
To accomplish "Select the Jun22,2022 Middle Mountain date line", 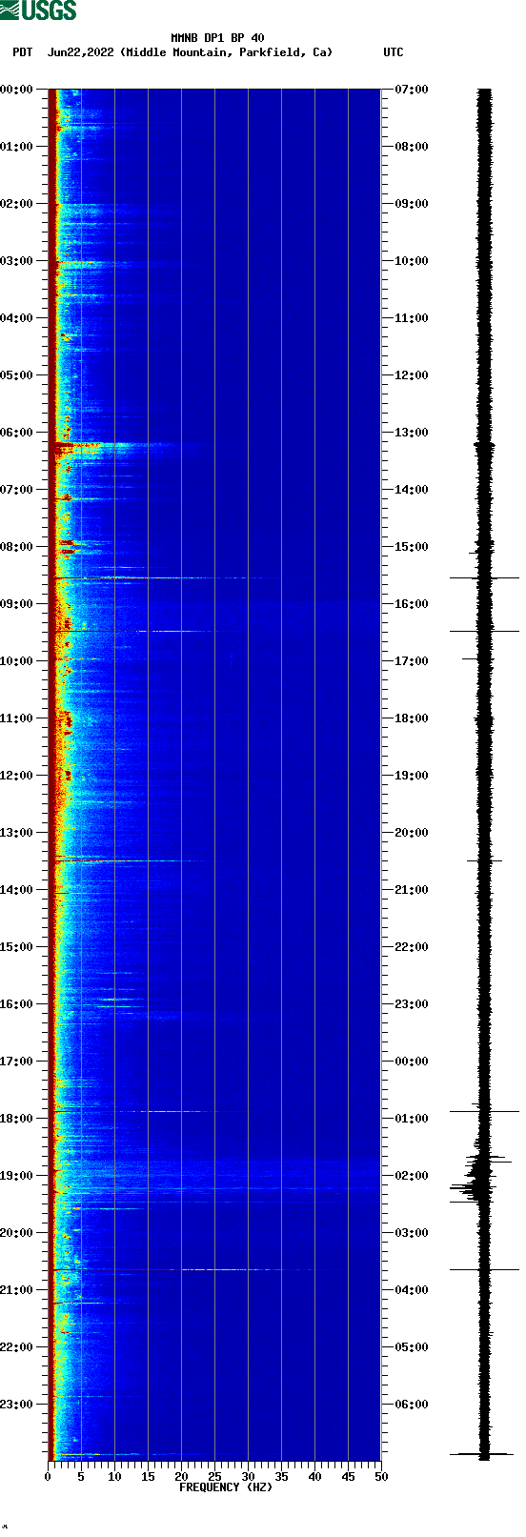I will 191,52.
